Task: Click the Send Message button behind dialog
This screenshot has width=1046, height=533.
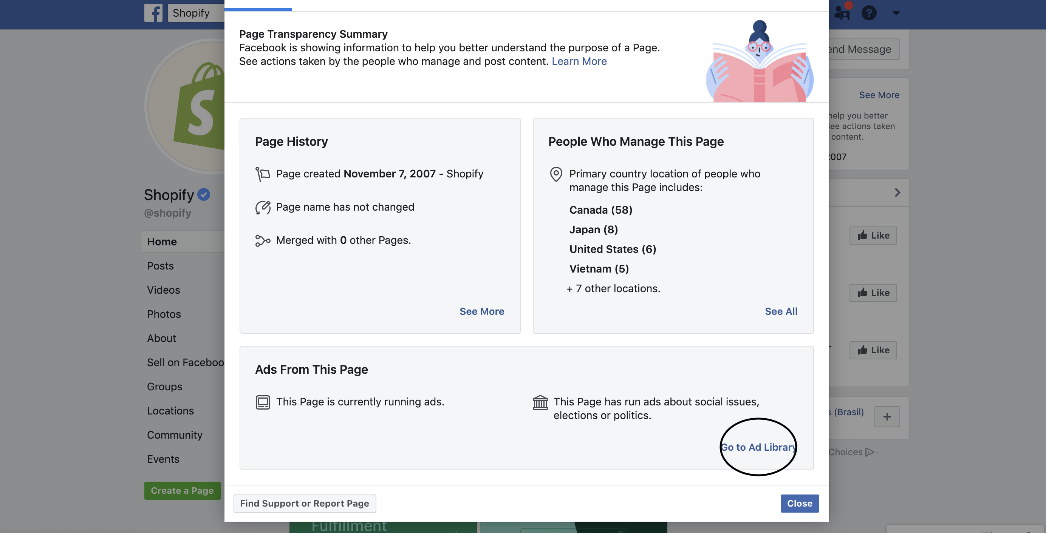Action: pyautogui.click(x=865, y=49)
